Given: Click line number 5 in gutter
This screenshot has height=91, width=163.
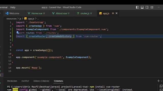Looking at the screenshot, I should (x=10, y=36).
